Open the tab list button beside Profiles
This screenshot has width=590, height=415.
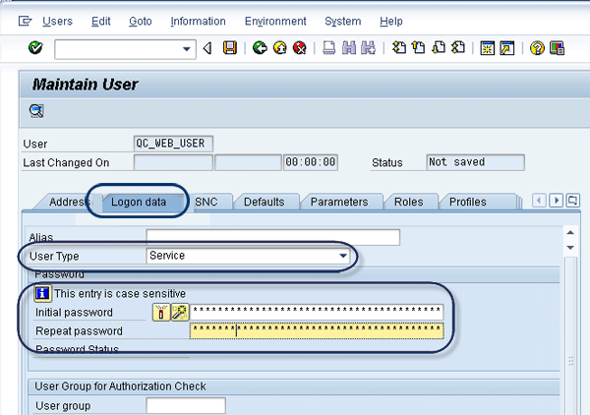[x=573, y=201]
